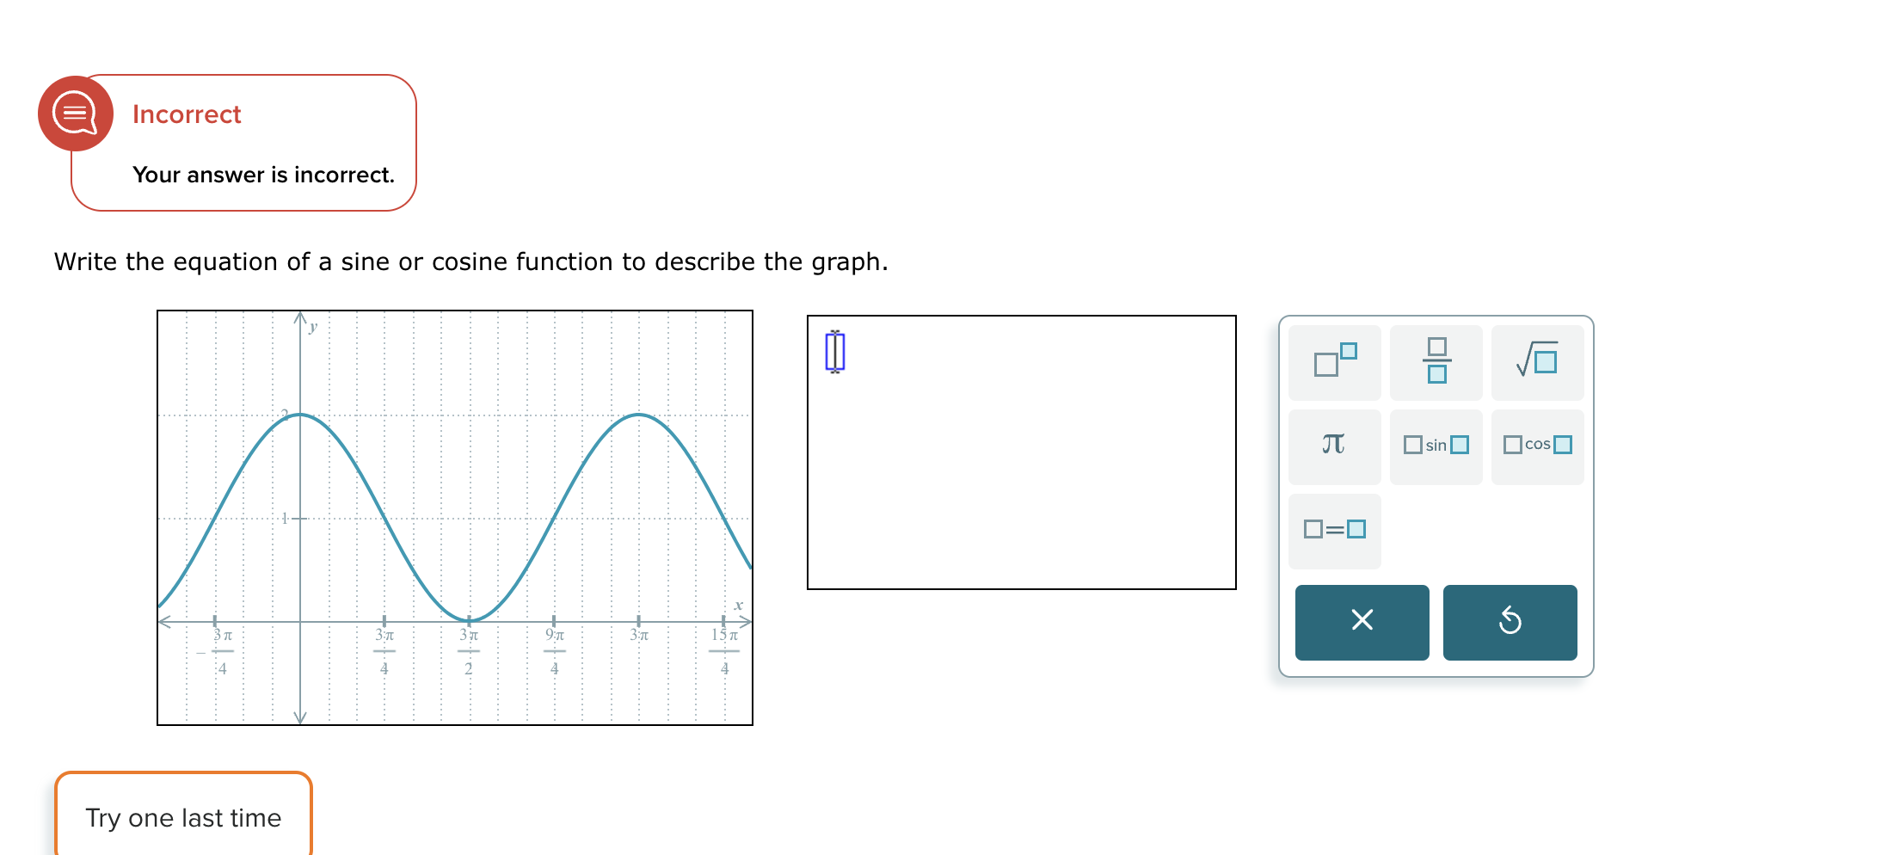Click the square root template icon

[1537, 362]
